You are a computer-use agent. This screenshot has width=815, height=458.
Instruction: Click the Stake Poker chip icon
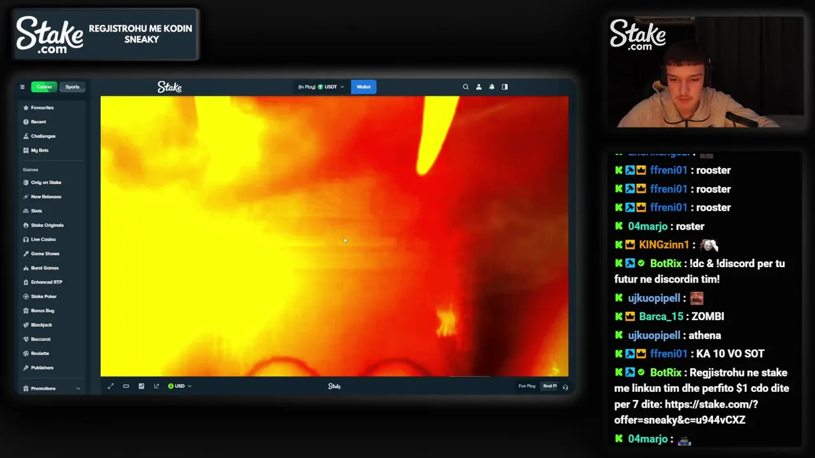tap(26, 296)
